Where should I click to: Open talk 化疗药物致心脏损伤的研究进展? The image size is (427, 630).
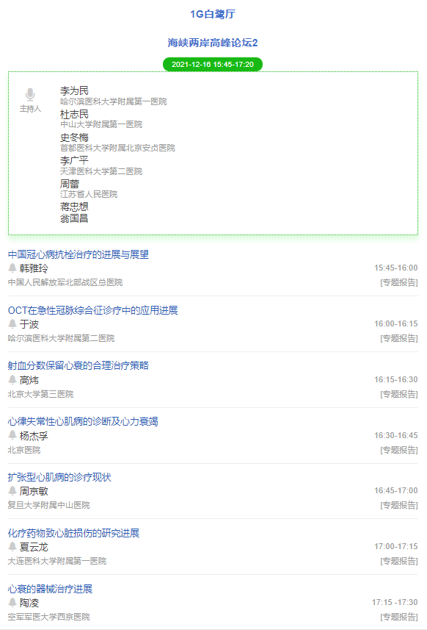73,533
